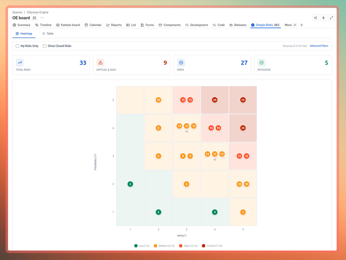This screenshot has height=260, width=346.
Task: Open the board options ellipsis menu
Action: 42,18
